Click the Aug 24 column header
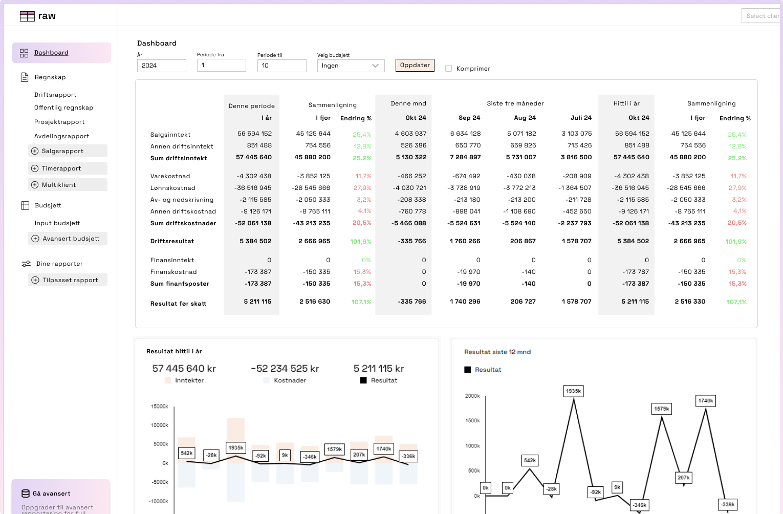This screenshot has height=514, width=783. coord(525,118)
